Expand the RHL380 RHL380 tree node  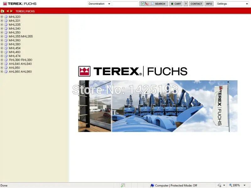point(2,60)
